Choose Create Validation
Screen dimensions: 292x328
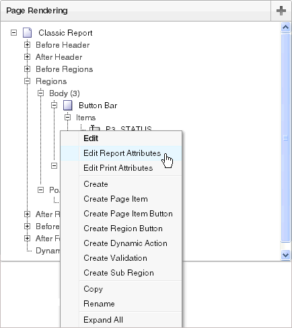click(121, 258)
